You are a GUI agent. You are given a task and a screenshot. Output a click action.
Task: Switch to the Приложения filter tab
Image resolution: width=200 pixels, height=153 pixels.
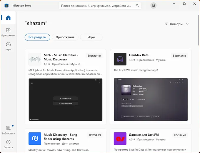click(x=65, y=37)
